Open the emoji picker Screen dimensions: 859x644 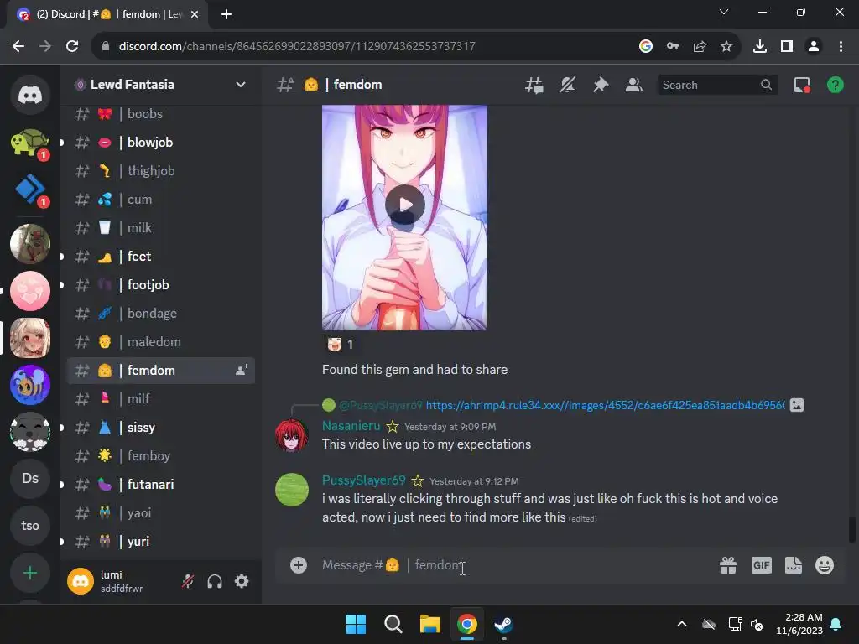coord(825,564)
